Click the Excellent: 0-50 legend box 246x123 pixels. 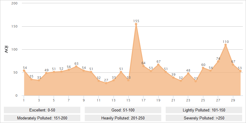pyautogui.click(x=42, y=110)
